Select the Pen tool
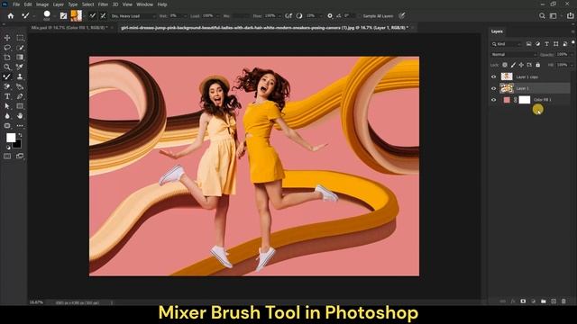This screenshot has height=324, width=577. [x=20, y=96]
